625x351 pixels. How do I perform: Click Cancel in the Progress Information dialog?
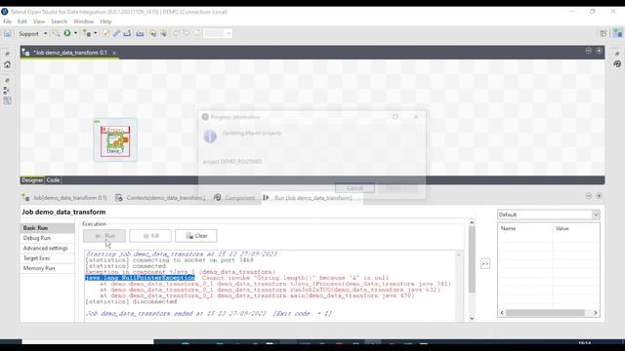tap(354, 188)
